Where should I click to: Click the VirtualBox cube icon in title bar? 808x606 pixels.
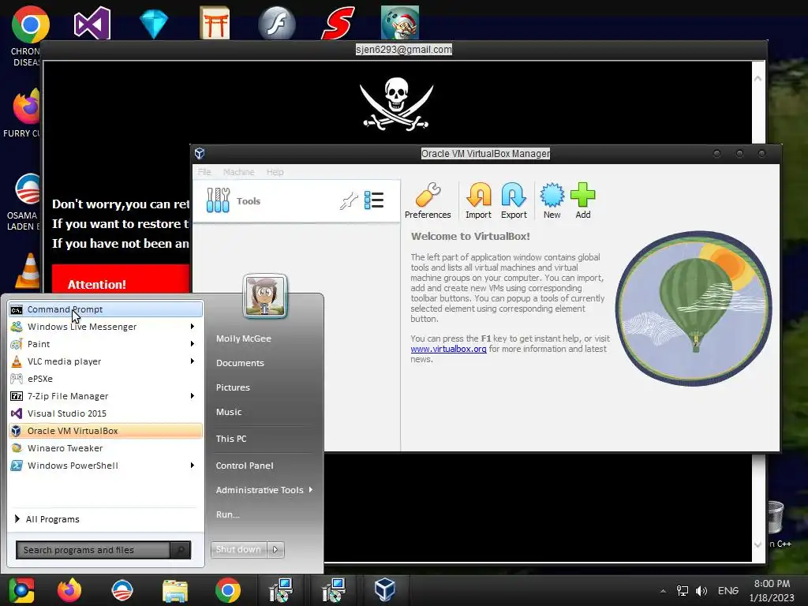click(x=200, y=153)
